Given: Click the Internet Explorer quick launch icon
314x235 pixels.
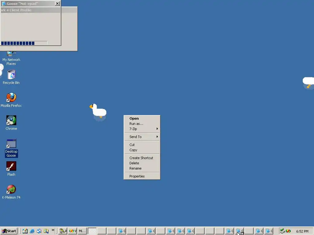Looking at the screenshot, I should tap(32, 231).
